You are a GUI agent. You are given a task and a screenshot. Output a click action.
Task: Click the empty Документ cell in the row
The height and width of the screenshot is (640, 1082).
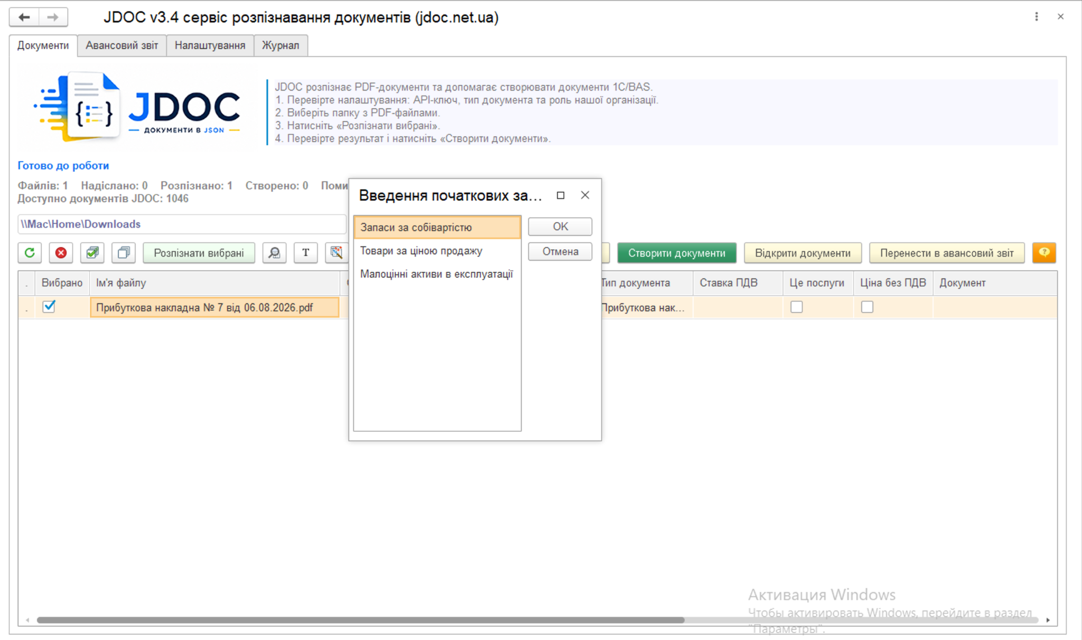[995, 307]
